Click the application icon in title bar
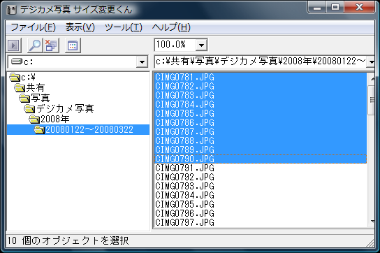This screenshot has width=380, height=253. tap(11, 10)
